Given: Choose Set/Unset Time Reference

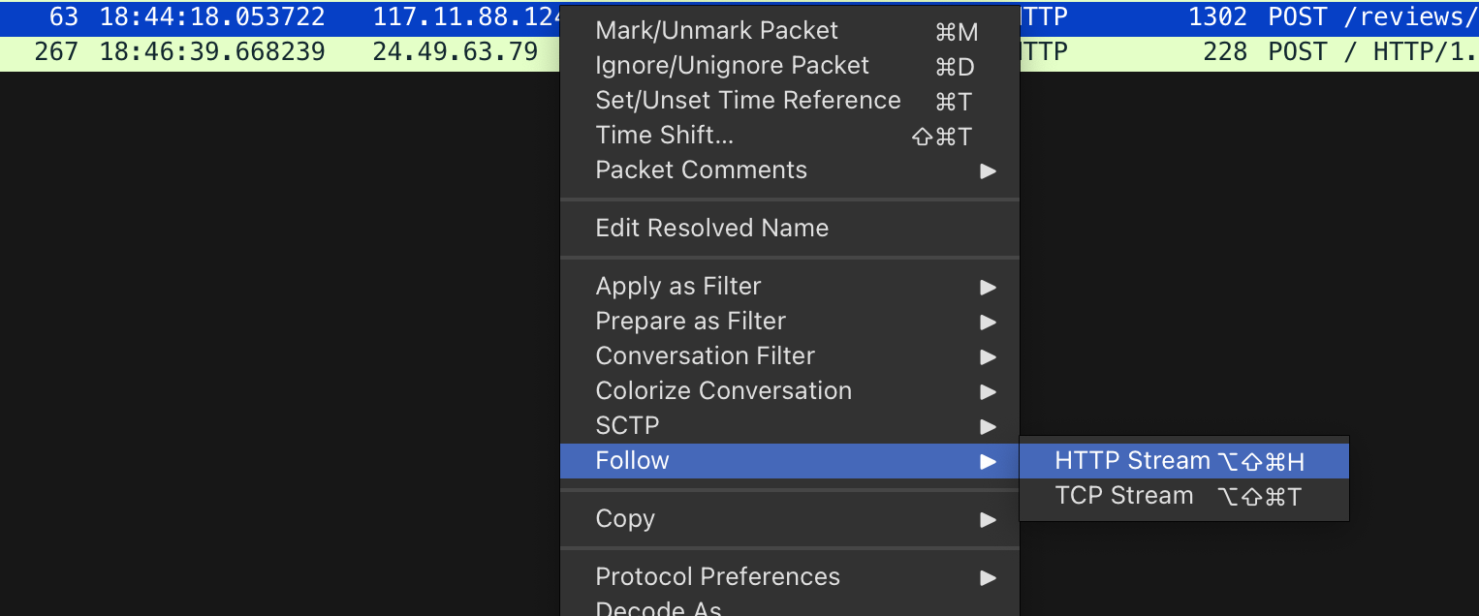Looking at the screenshot, I should 747,101.
